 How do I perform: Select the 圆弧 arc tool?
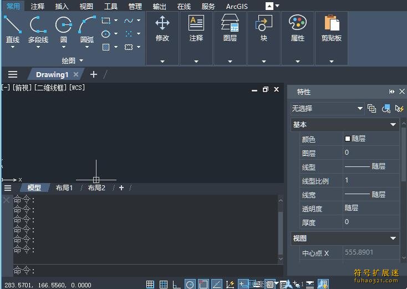[x=87, y=28]
